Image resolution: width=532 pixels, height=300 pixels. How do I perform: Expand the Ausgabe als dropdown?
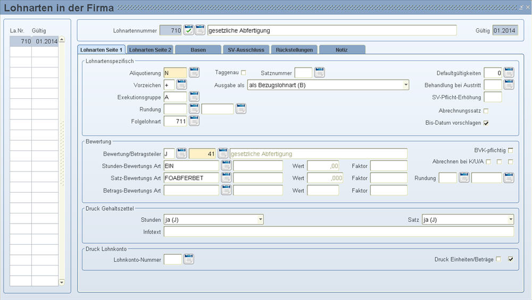[x=406, y=85]
